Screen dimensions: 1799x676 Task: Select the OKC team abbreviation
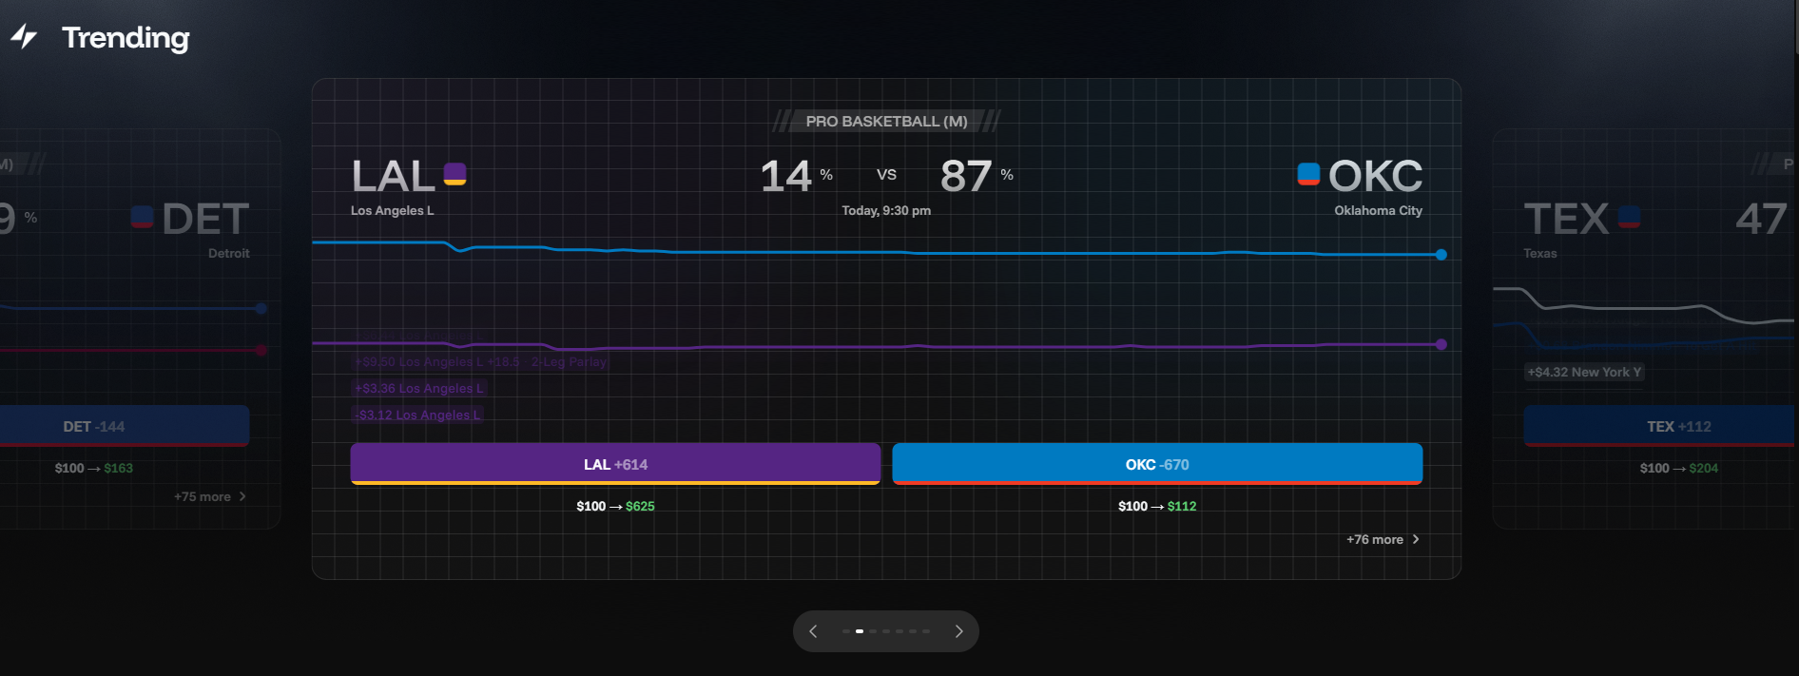coord(1375,176)
